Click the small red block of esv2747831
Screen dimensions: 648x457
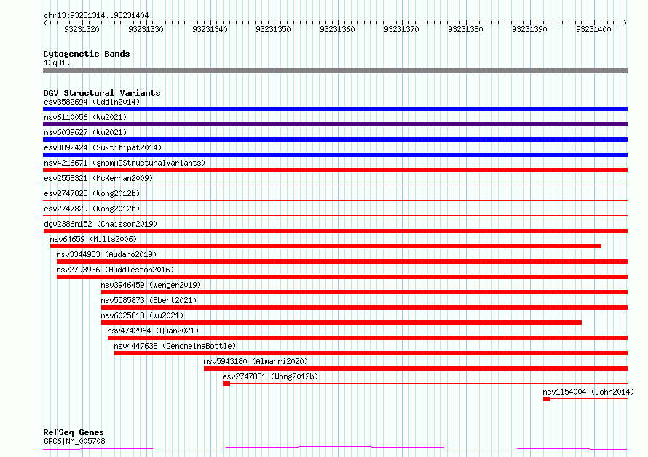pos(226,384)
